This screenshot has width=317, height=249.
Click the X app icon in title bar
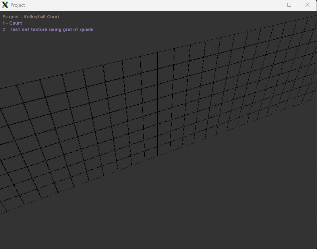(x=5, y=5)
